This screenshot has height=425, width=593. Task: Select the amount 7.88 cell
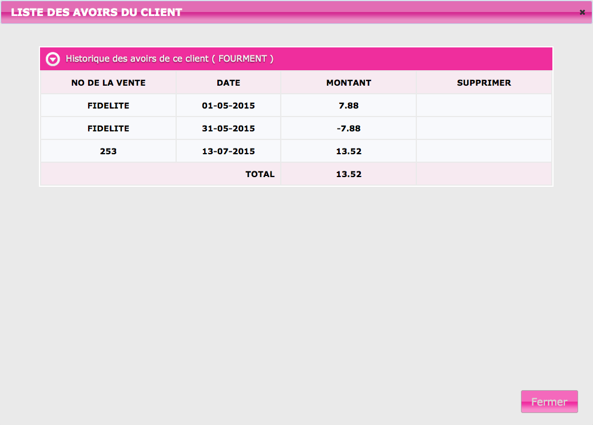pos(348,106)
